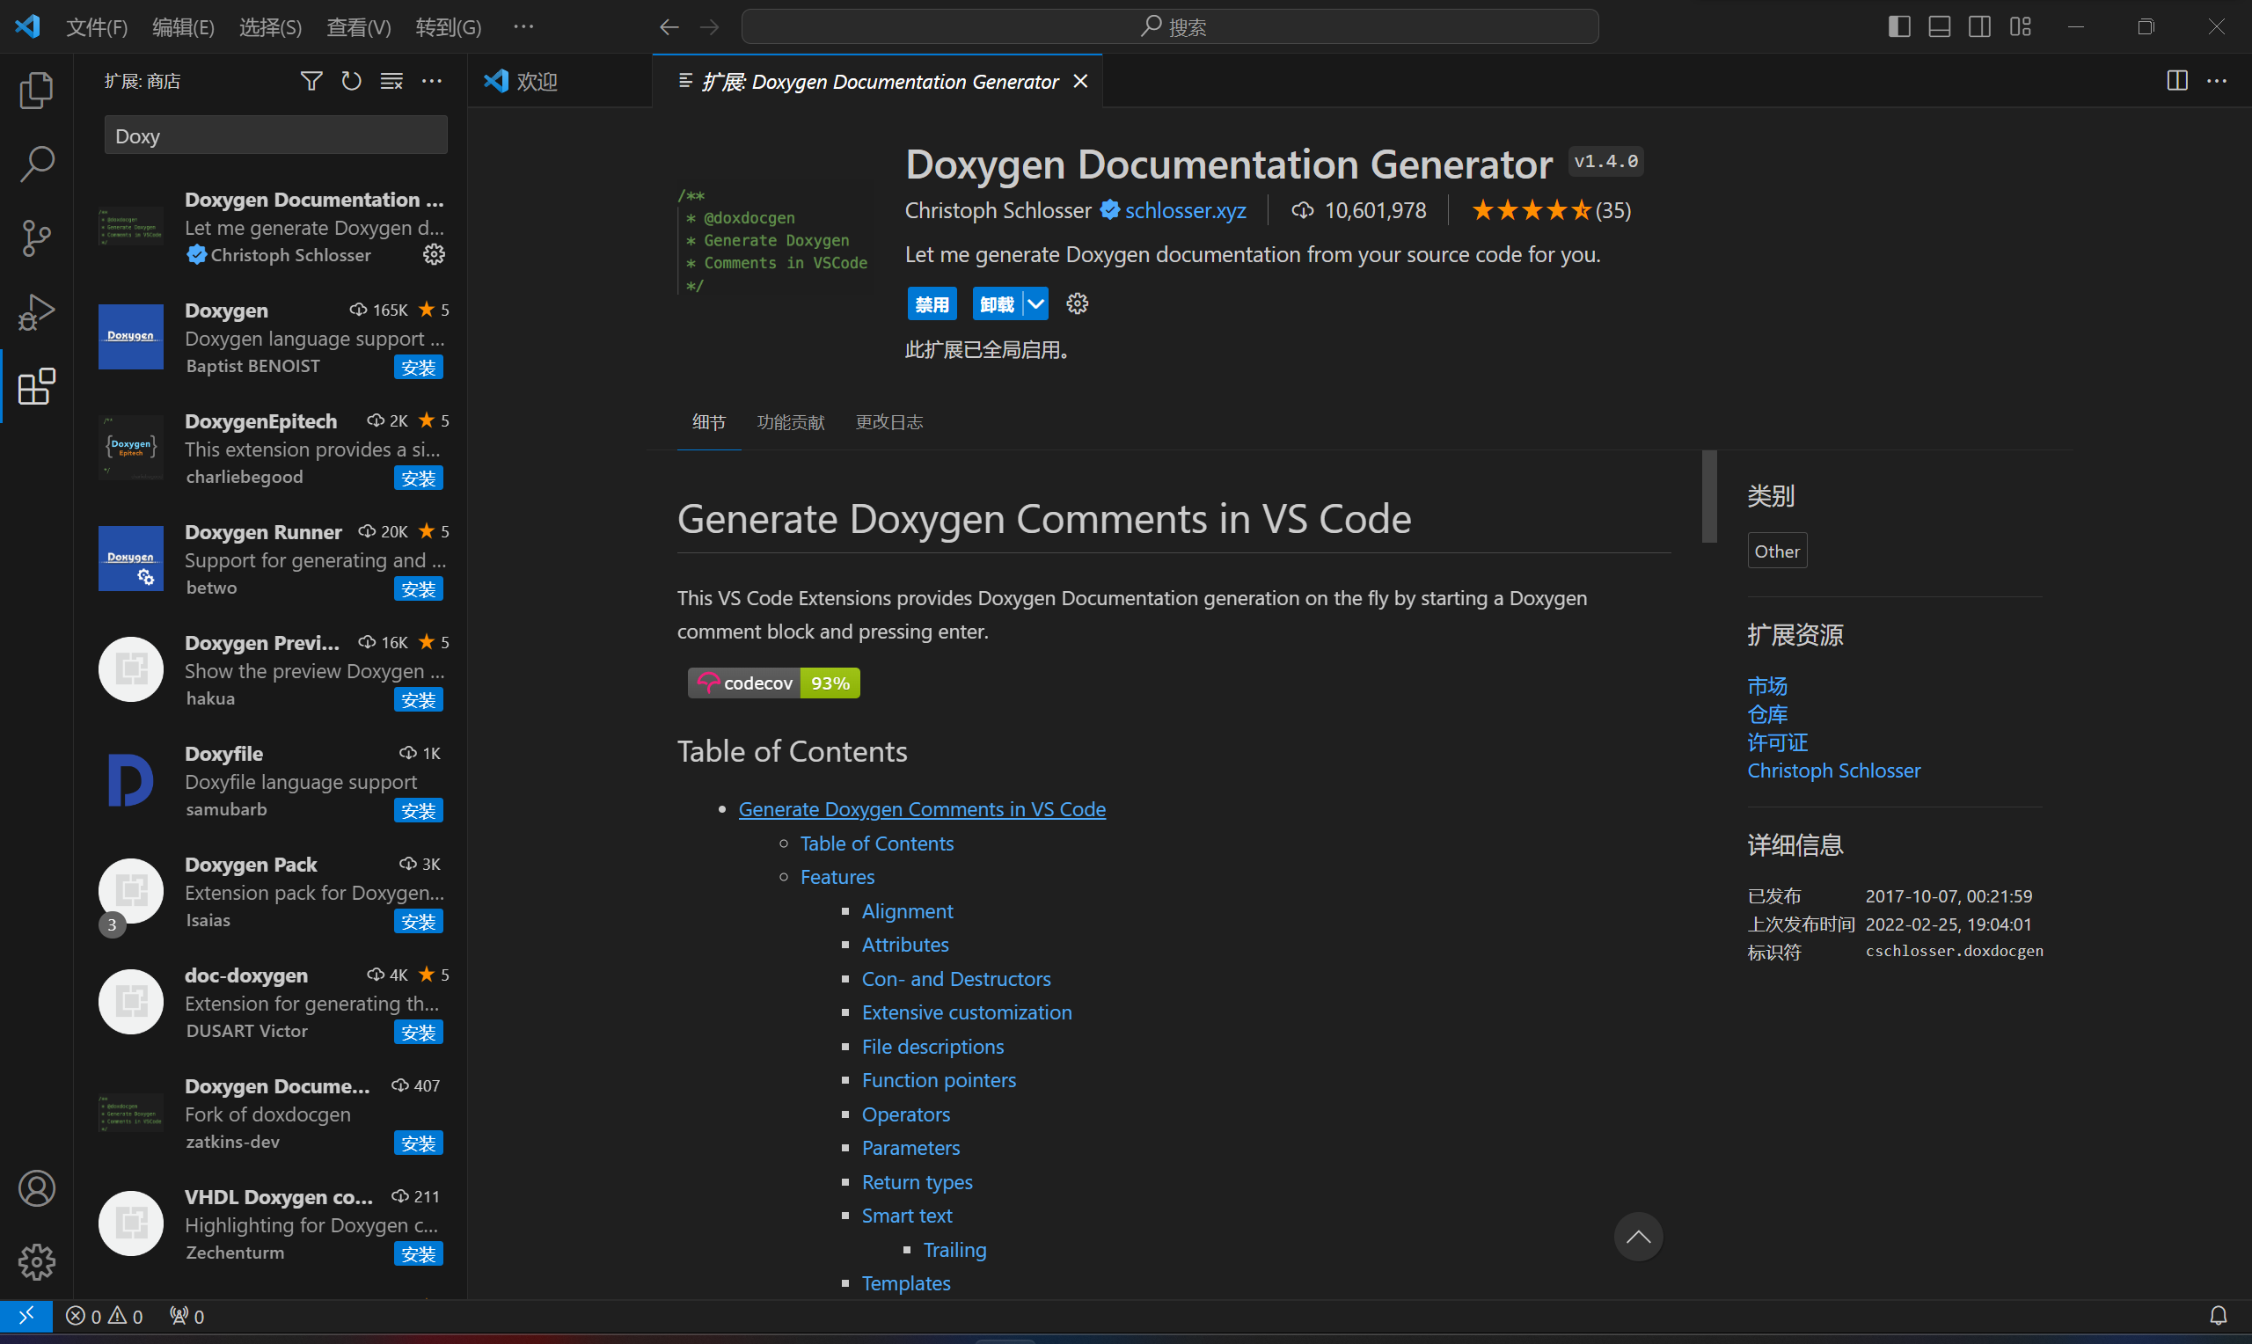This screenshot has height=1344, width=2252.
Task: Click the five-star rating (35)
Action: (x=1550, y=210)
